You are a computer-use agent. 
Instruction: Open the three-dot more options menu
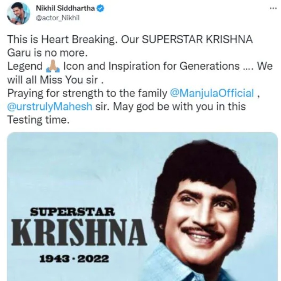pyautogui.click(x=274, y=8)
